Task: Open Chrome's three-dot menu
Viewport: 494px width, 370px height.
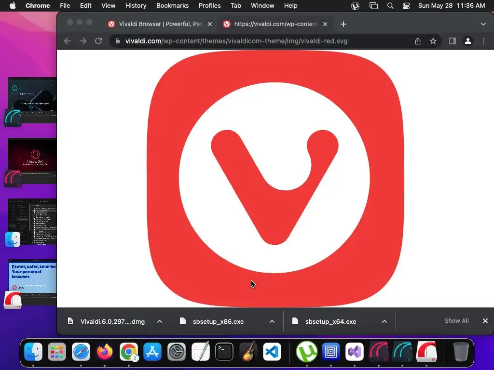Action: 483,41
